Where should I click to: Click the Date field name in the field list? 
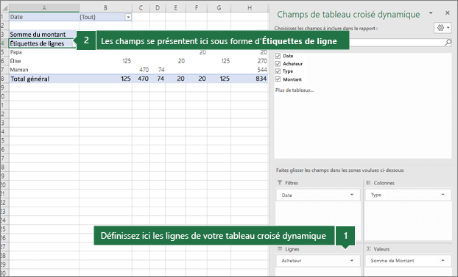tap(288, 56)
